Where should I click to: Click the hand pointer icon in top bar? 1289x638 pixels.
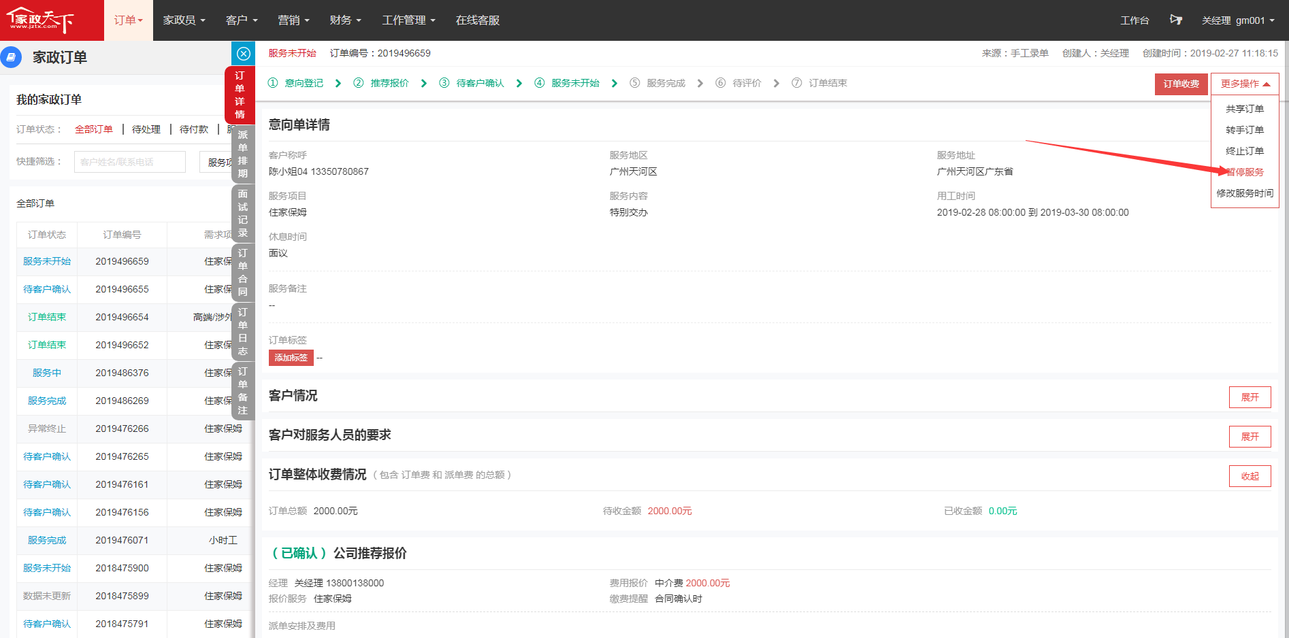coord(1176,20)
